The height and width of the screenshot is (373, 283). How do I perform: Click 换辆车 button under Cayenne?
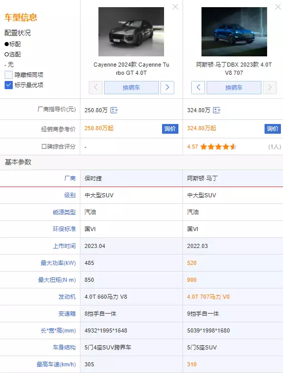click(x=131, y=88)
